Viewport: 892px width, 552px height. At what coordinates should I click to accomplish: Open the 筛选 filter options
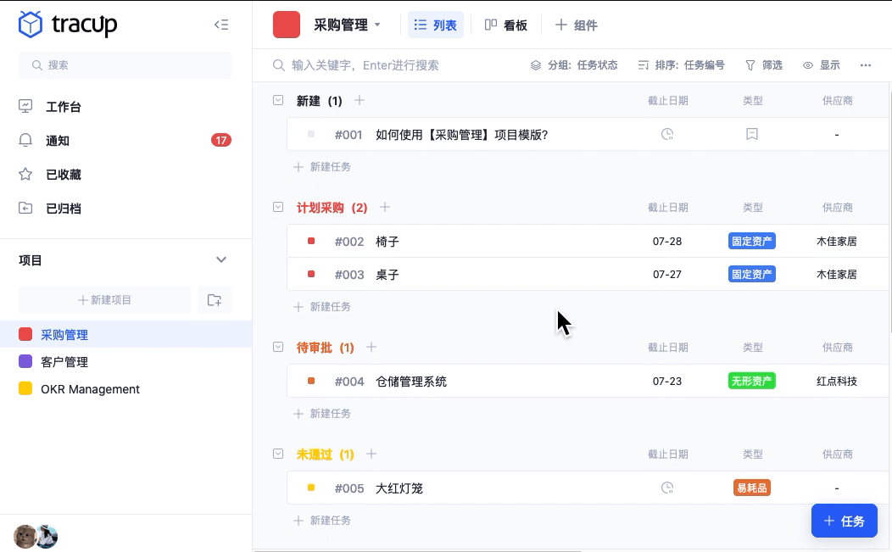point(764,64)
